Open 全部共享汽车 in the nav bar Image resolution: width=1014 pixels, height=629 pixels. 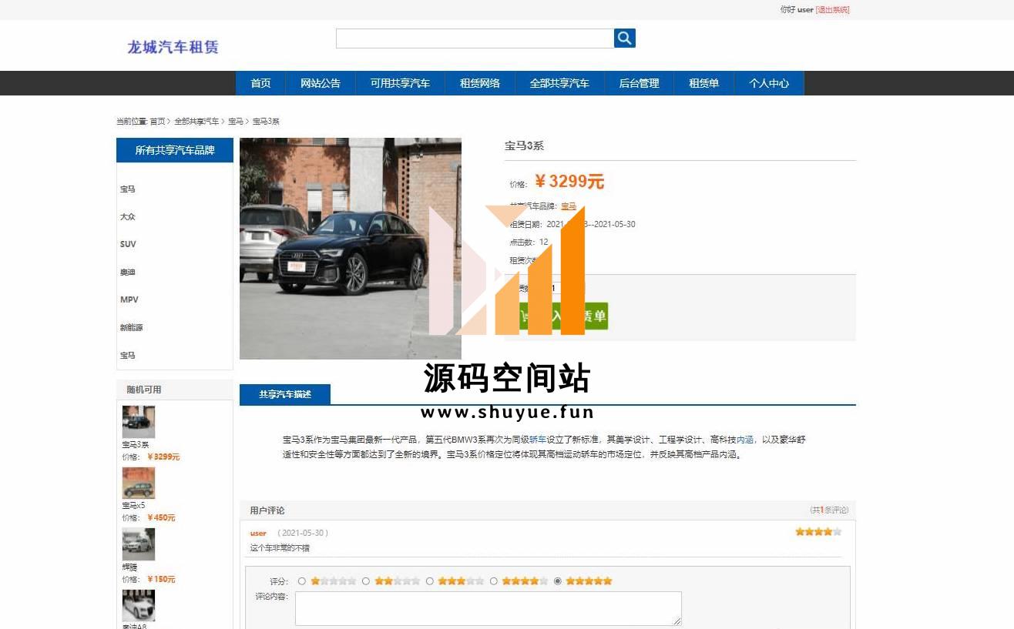pos(559,83)
